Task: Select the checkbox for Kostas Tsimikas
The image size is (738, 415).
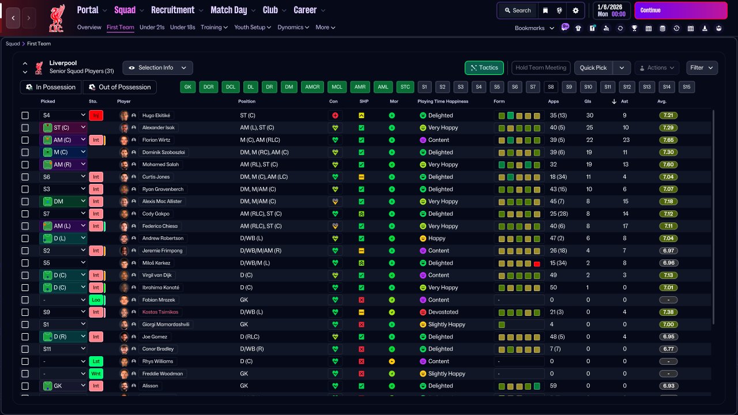Action: 25,312
